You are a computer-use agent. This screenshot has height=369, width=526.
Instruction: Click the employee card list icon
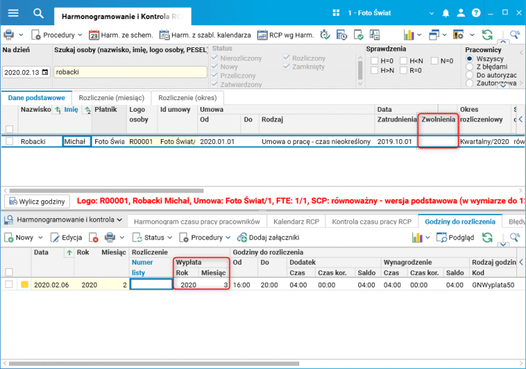375,35
